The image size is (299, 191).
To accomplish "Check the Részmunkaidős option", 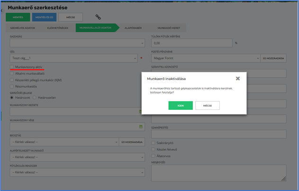I will point(12,87).
